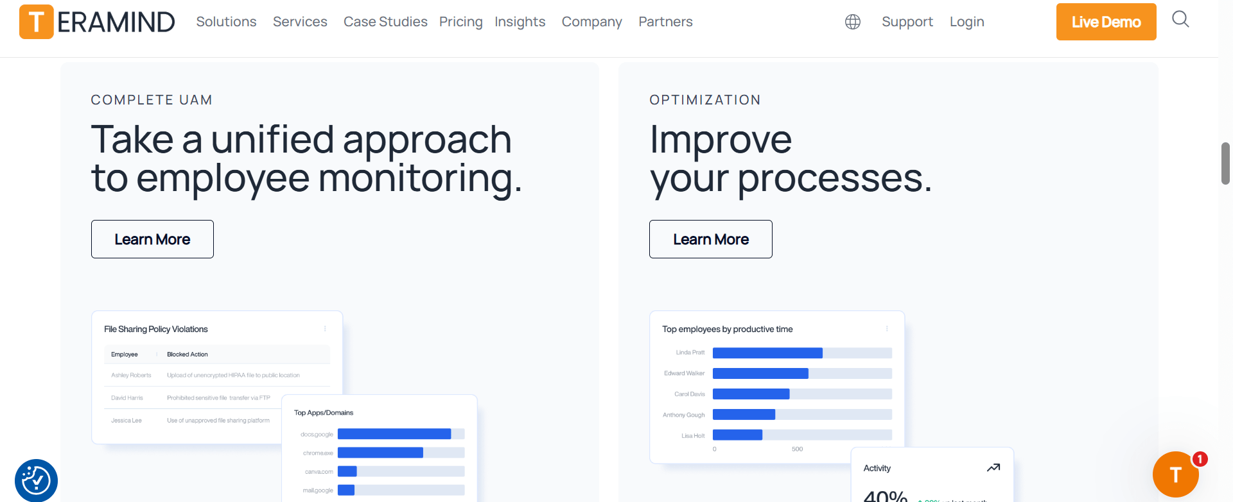Screen dimensions: 1233x502
Task: Click the Teramind logo icon
Action: pos(36,22)
